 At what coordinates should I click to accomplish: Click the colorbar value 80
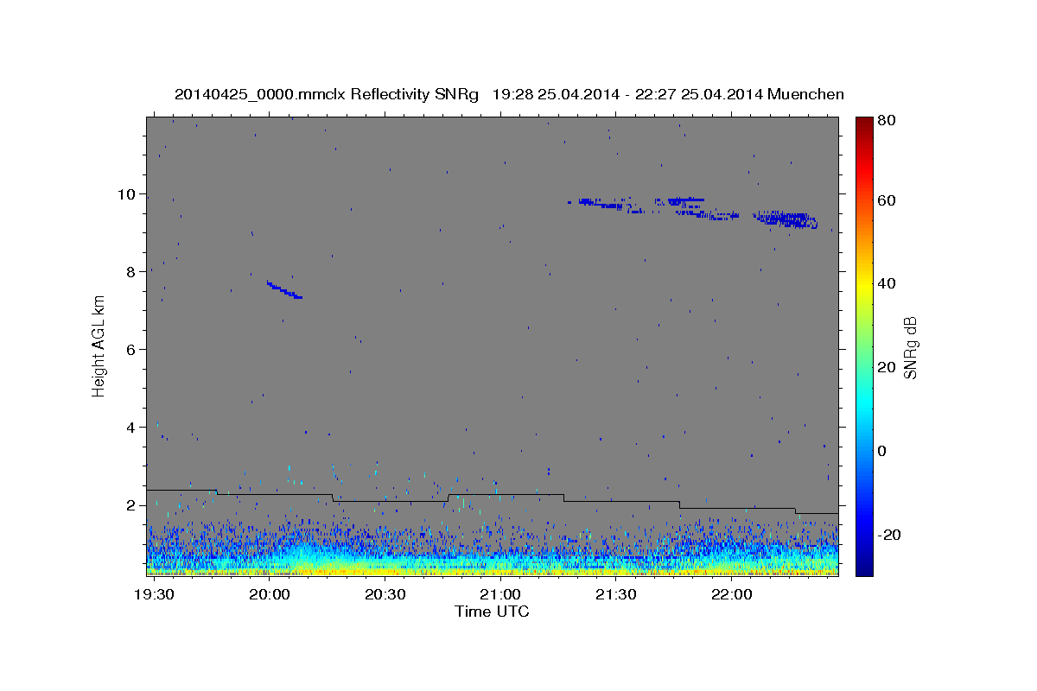point(886,120)
